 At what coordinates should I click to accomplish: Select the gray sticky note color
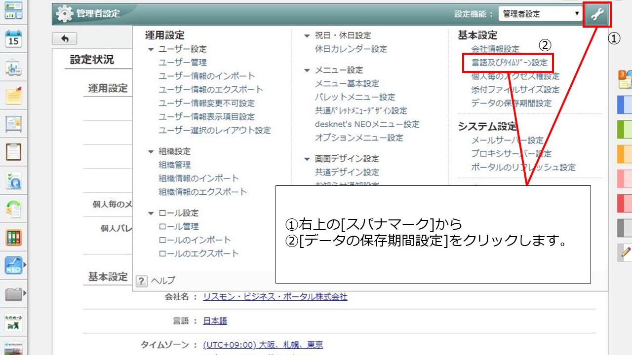[625, 228]
